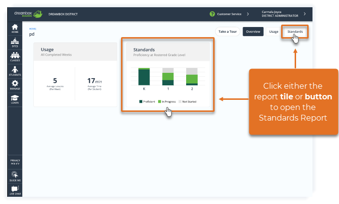Expand the Carmela Joyce account chevron

click(305, 14)
